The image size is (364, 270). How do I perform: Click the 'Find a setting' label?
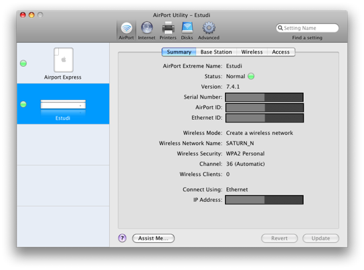coord(307,38)
